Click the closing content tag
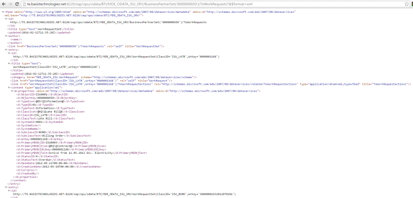The width and height of the screenshot is (413, 198). coord(19,180)
